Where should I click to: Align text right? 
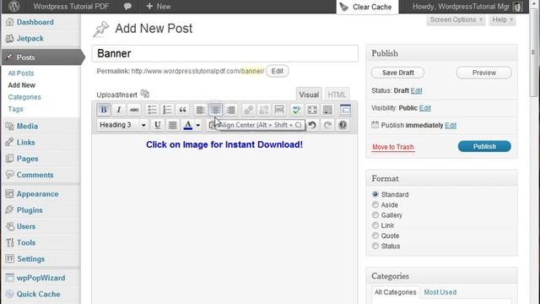[230, 110]
